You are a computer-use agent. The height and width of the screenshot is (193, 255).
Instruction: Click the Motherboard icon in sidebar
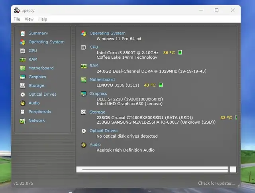(x=23, y=68)
